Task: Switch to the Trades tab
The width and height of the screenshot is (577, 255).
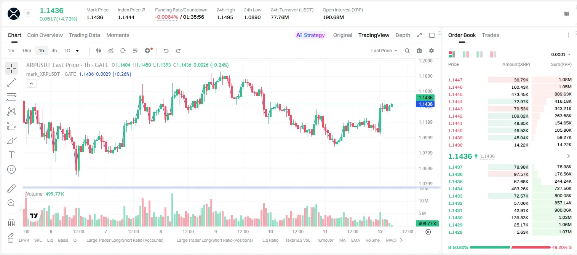Action: tap(491, 35)
